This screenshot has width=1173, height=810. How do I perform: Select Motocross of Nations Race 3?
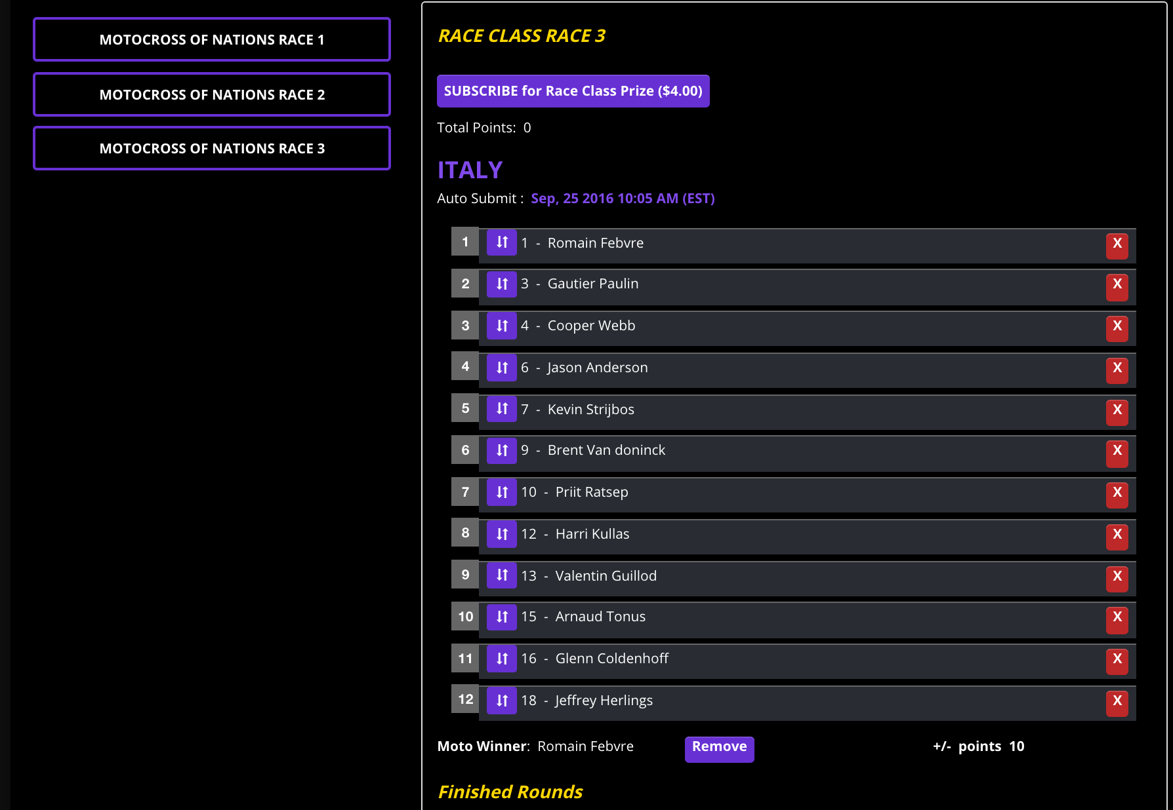[x=212, y=149]
